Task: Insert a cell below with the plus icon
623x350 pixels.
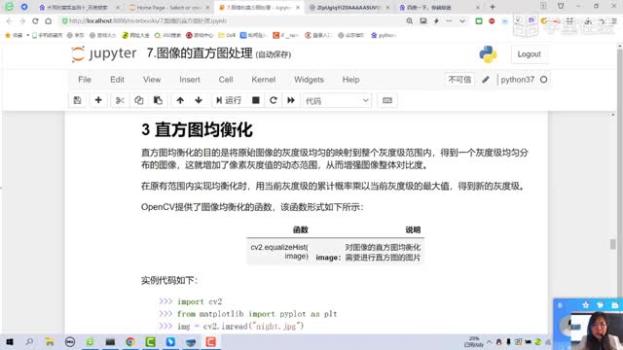Action: point(98,100)
